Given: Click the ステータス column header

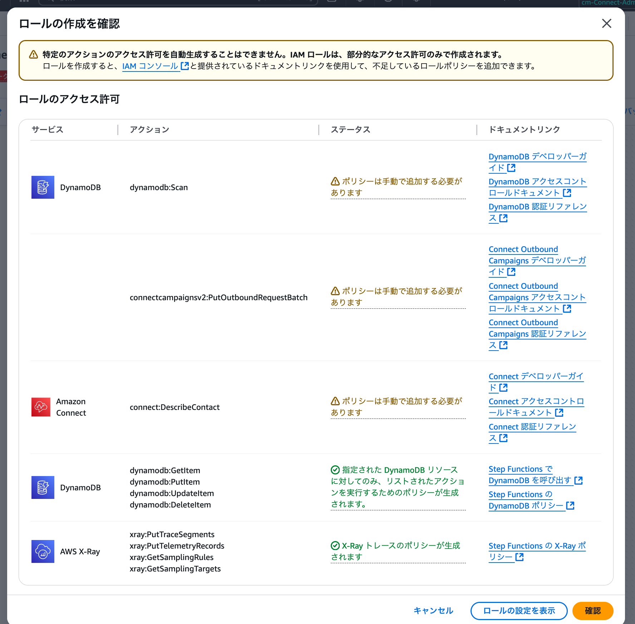Looking at the screenshot, I should click(x=350, y=129).
